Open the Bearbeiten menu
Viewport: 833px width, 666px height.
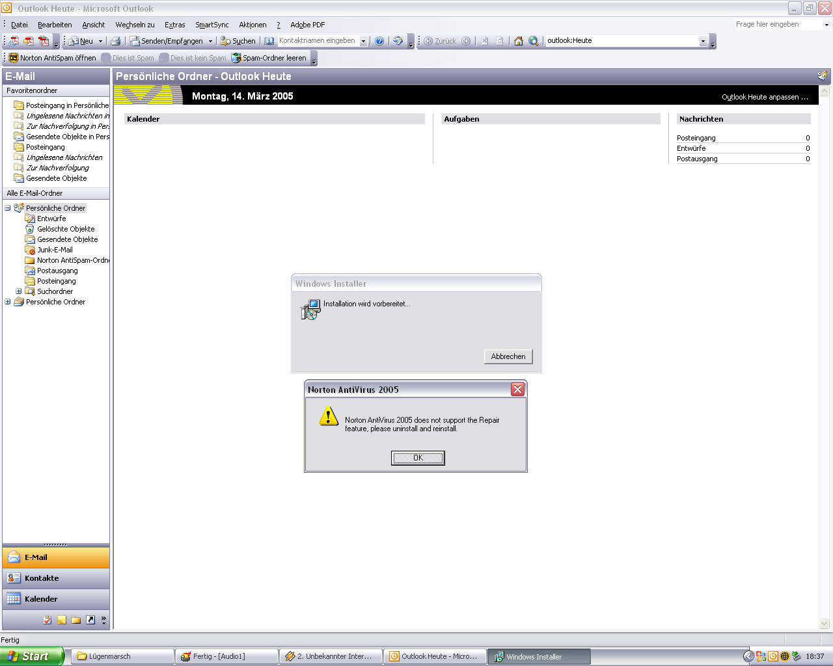[x=55, y=25]
